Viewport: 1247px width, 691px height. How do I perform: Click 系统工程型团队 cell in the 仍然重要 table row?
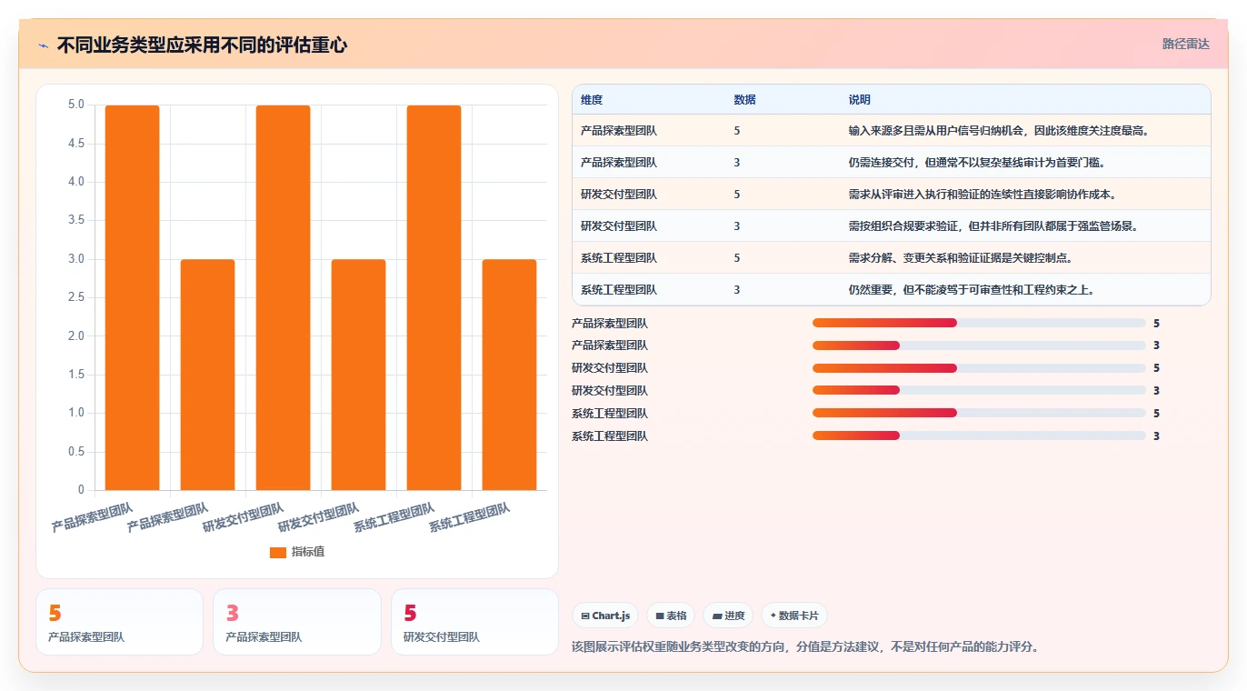tap(619, 290)
